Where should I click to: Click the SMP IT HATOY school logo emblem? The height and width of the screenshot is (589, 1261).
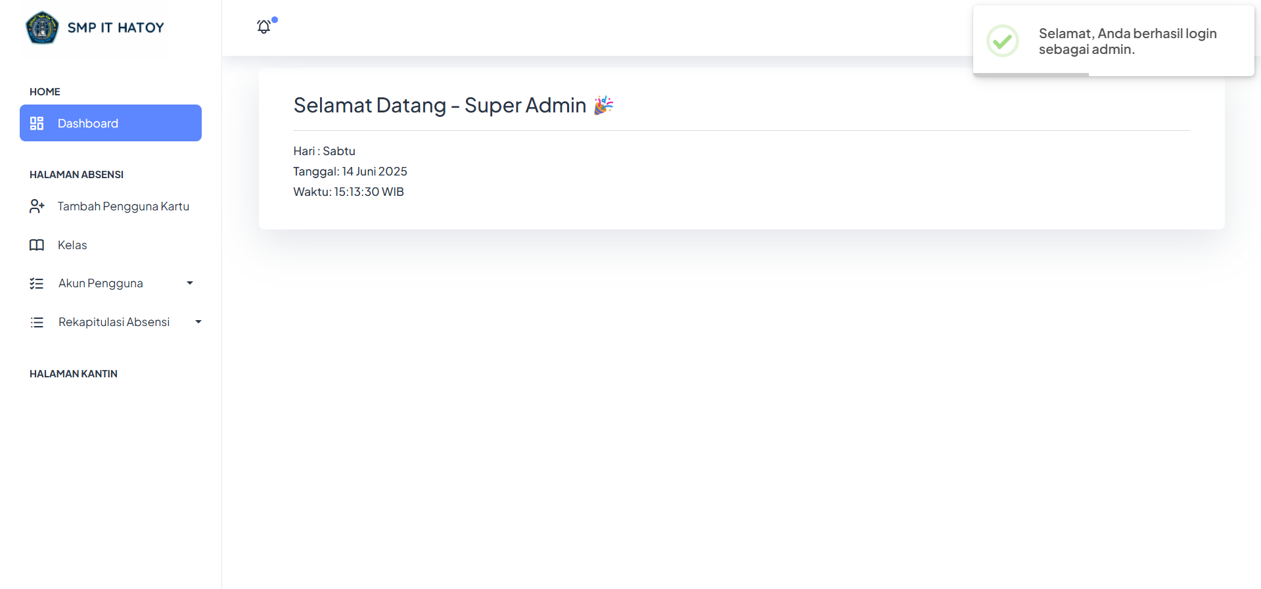click(42, 28)
